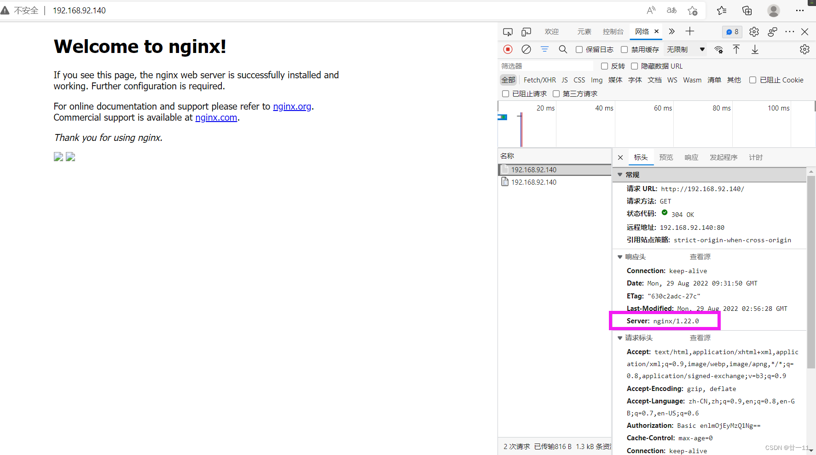Open the 计时 tab
This screenshot has width=816, height=455.
(x=756, y=157)
